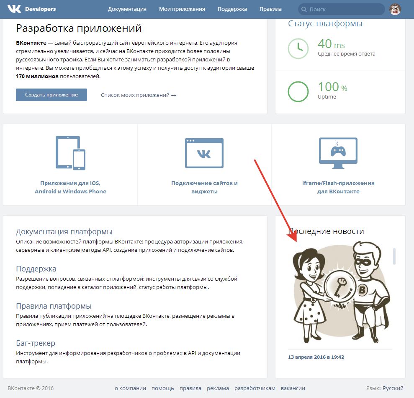Click the news scrollbar handle

coord(394,256)
